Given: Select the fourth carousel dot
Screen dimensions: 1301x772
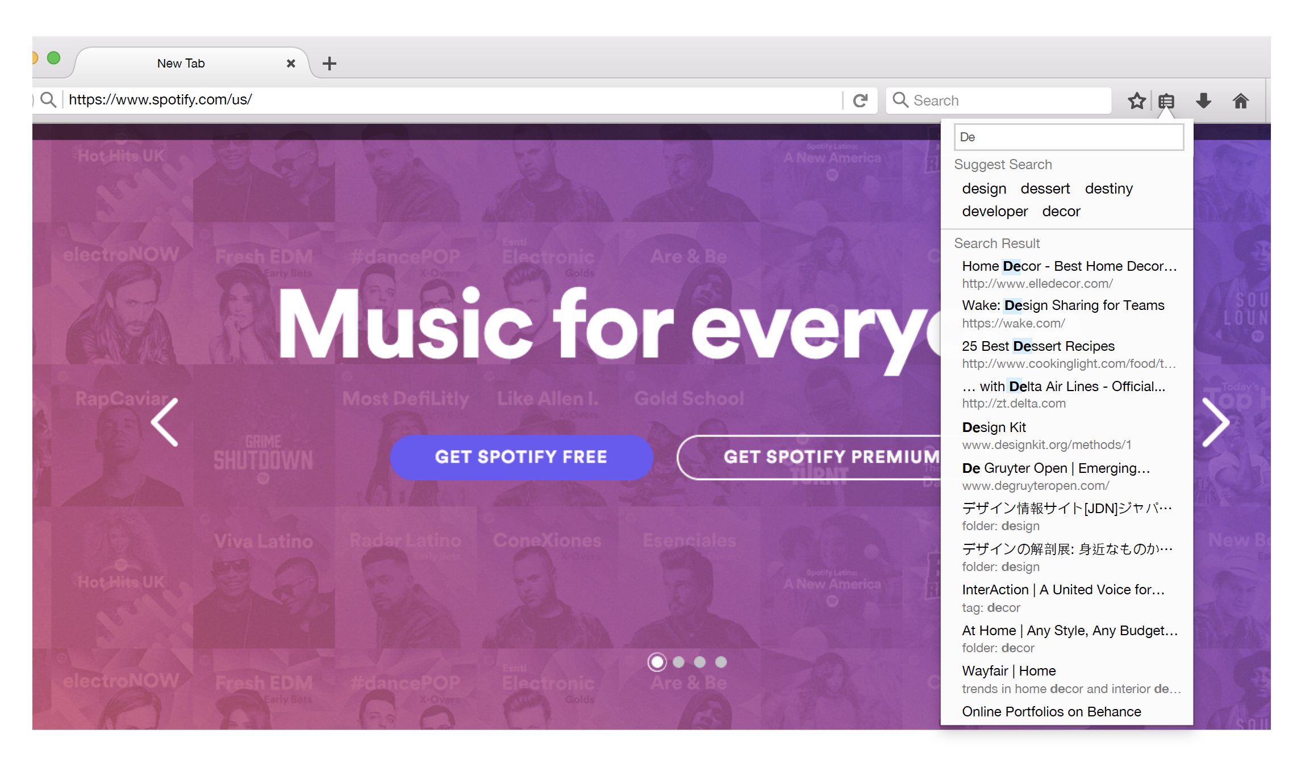Looking at the screenshot, I should [721, 662].
